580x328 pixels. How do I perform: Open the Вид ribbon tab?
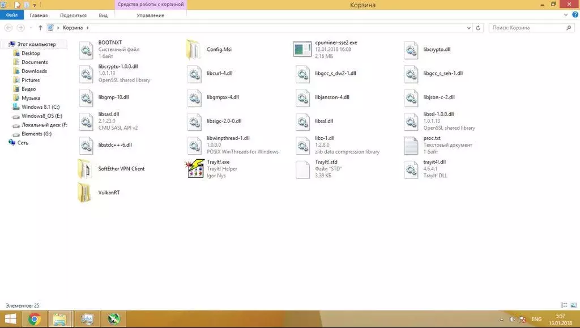pyautogui.click(x=103, y=15)
